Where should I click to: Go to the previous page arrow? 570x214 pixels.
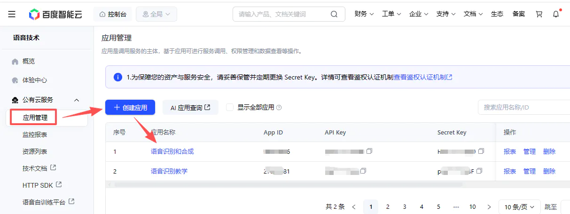click(354, 207)
